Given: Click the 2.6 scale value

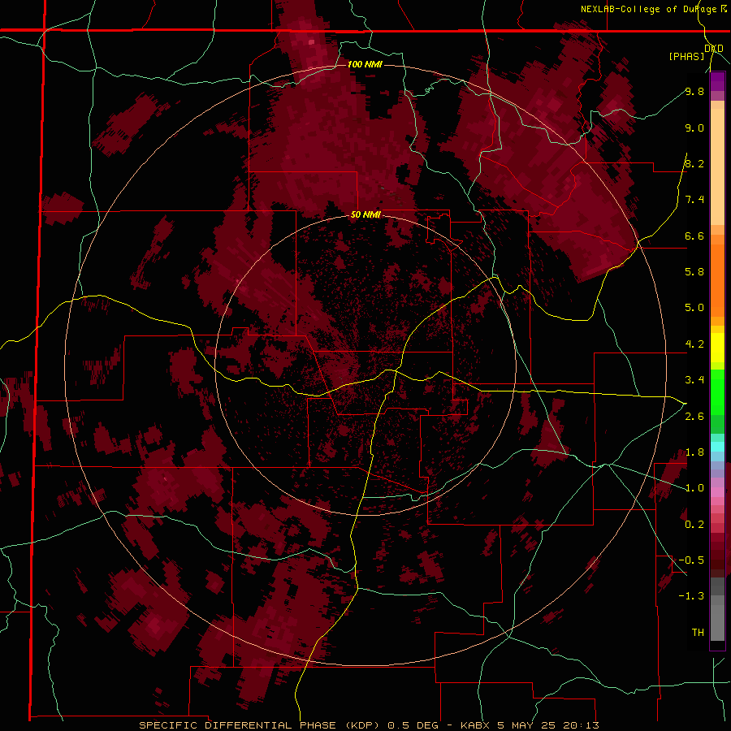Looking at the screenshot, I should [694, 417].
